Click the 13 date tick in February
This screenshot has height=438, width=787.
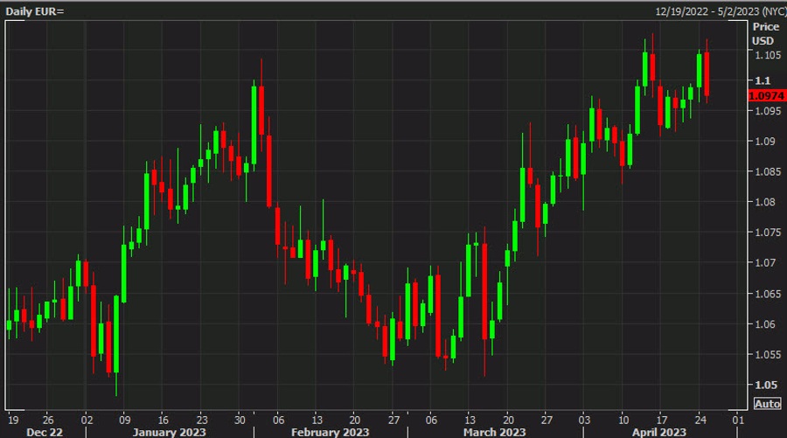click(x=317, y=420)
